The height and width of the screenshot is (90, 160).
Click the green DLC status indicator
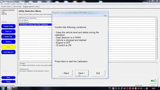pyautogui.click(x=158, y=85)
